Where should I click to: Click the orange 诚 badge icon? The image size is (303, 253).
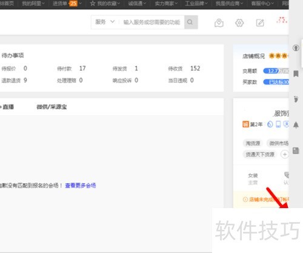tap(245, 124)
